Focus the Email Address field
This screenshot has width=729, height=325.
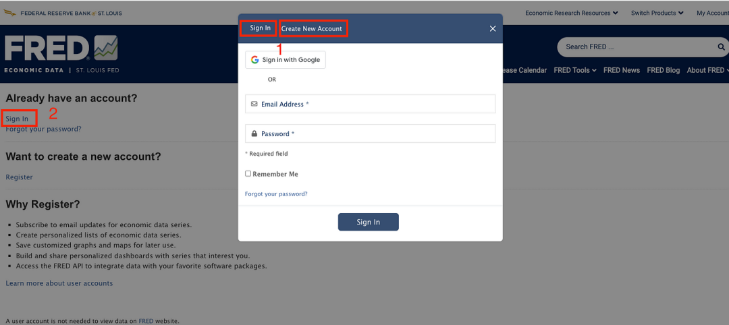[370, 104]
